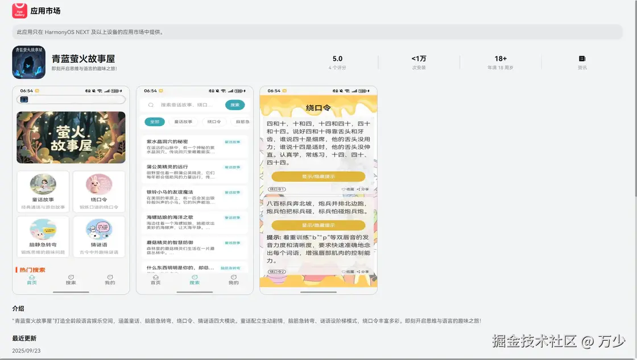Click 分享 under 绕口令2

point(363,271)
